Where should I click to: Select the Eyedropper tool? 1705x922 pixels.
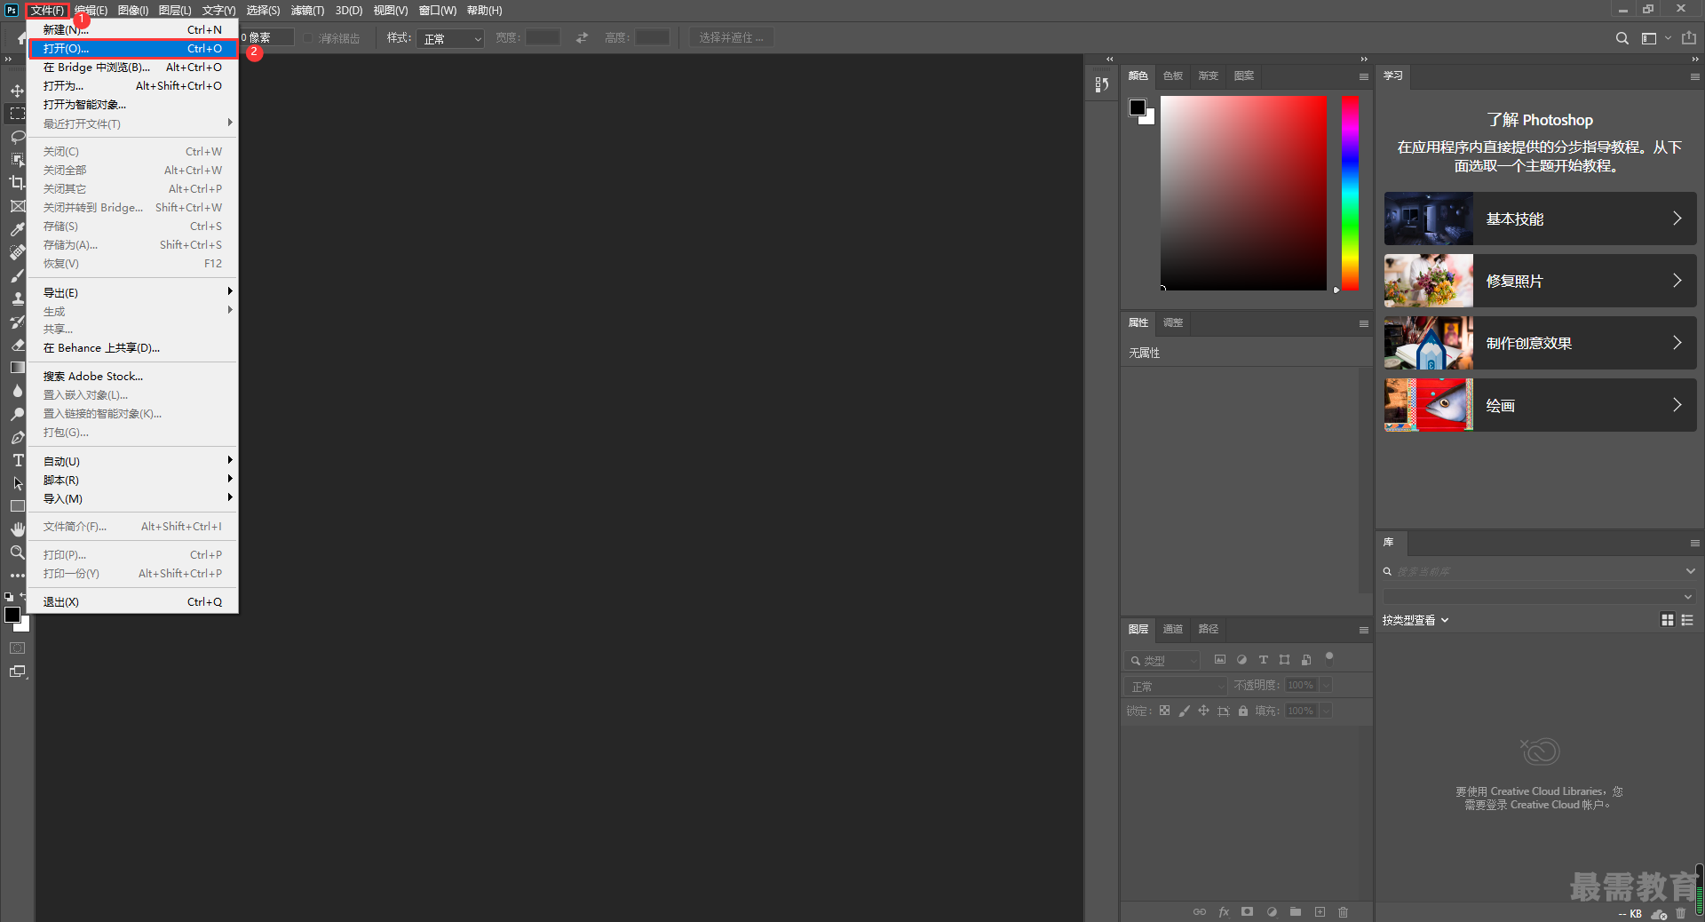tap(17, 229)
